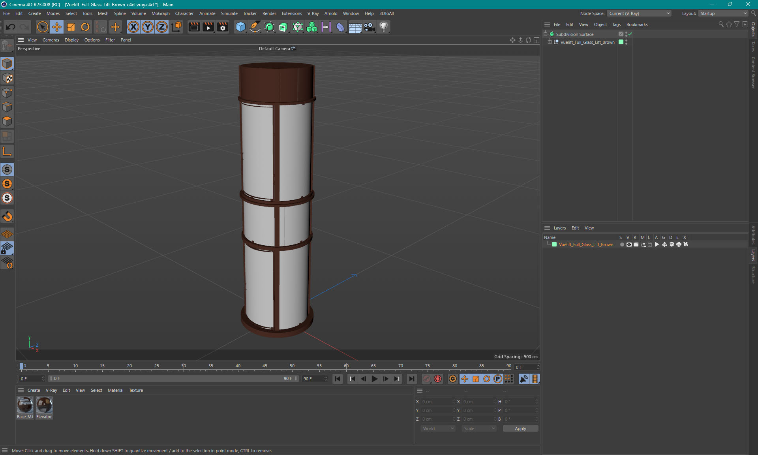Screen dimensions: 758x455
Task: Click the Apply coordinates button
Action: point(520,429)
